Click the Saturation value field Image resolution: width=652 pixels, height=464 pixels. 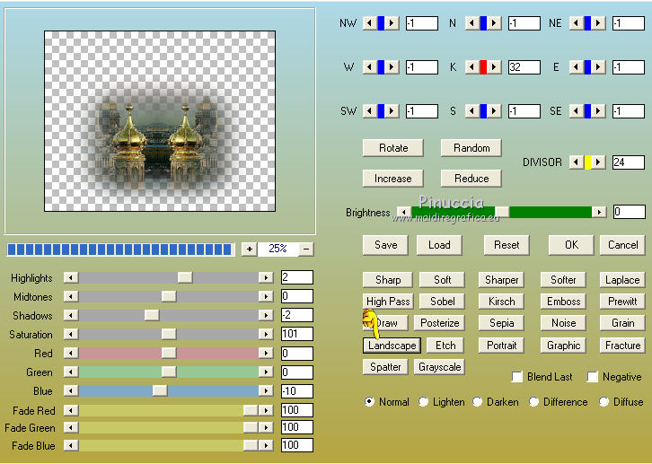(297, 334)
